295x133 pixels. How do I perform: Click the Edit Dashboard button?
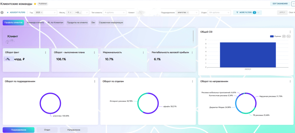pyautogui.click(x=280, y=4)
